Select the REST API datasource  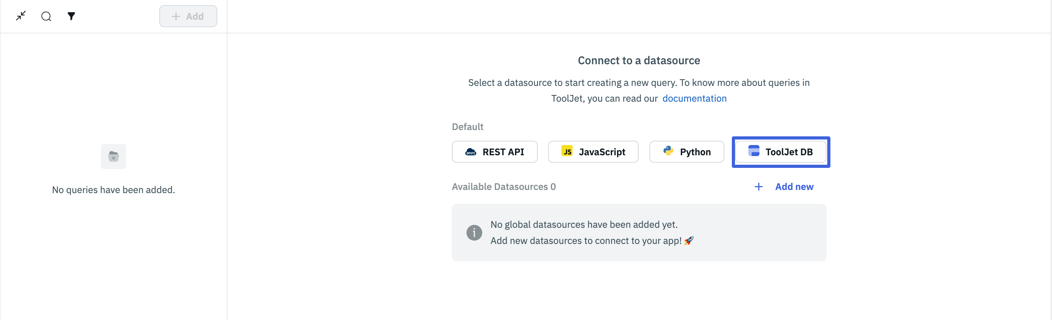494,152
